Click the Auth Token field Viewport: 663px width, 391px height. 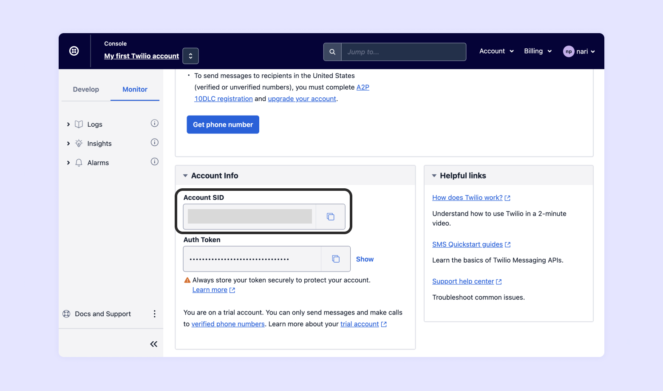pyautogui.click(x=252, y=259)
